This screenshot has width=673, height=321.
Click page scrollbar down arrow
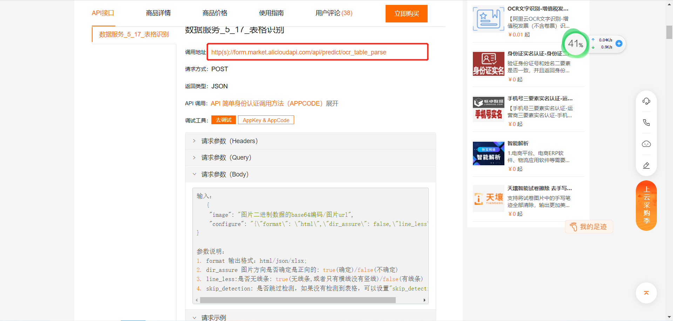pyautogui.click(x=669, y=317)
